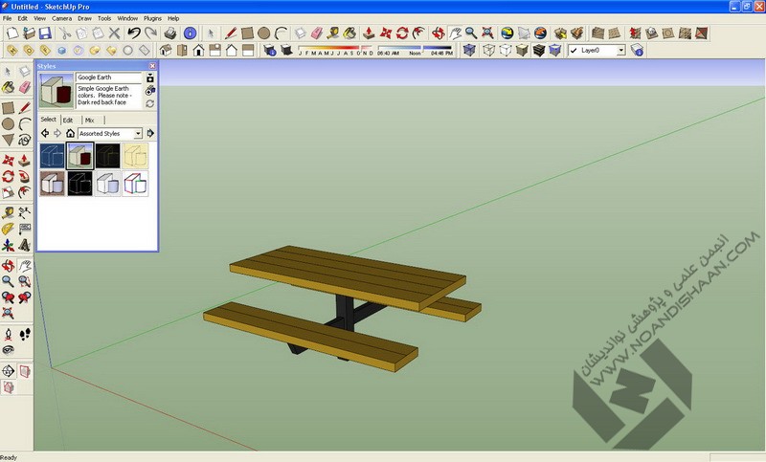Viewport: 766px width, 462px height.
Task: Toggle Shaded with Textures face style
Action: point(539,50)
